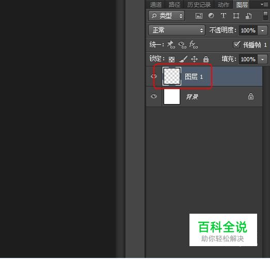Open the 正常 blend mode dropdown
The width and height of the screenshot is (270, 259).
click(177, 30)
